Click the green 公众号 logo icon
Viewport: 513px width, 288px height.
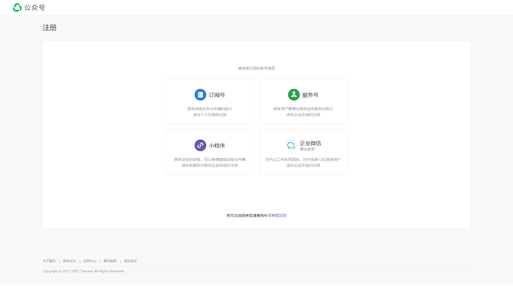click(x=17, y=7)
